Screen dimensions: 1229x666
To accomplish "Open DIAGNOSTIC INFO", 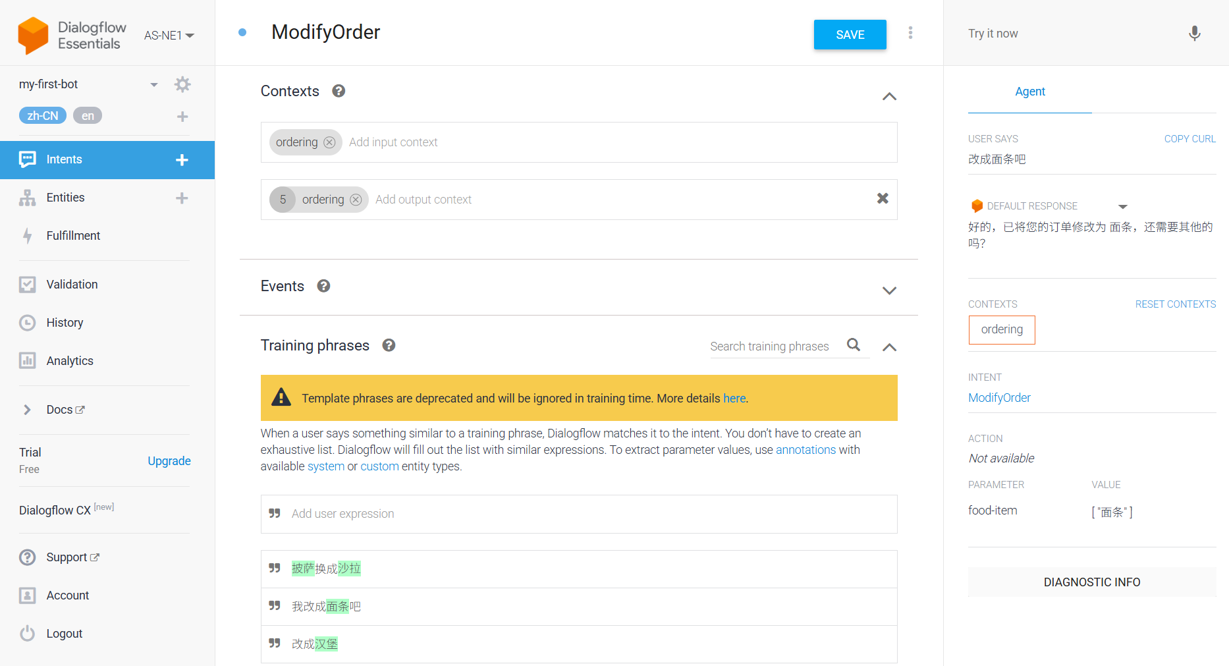I will [1092, 582].
